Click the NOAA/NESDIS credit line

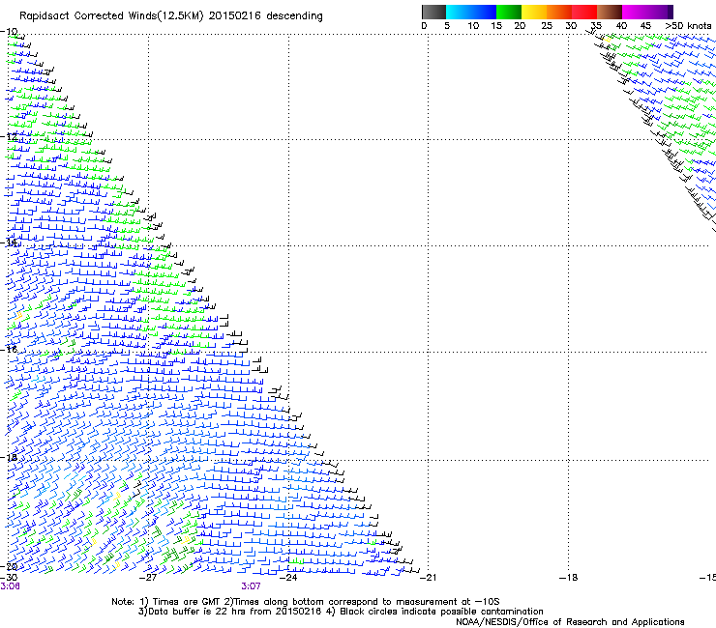pyautogui.click(x=570, y=622)
